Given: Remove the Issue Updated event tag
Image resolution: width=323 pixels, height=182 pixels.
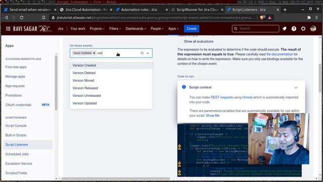Looking at the screenshot, I should coord(94,53).
